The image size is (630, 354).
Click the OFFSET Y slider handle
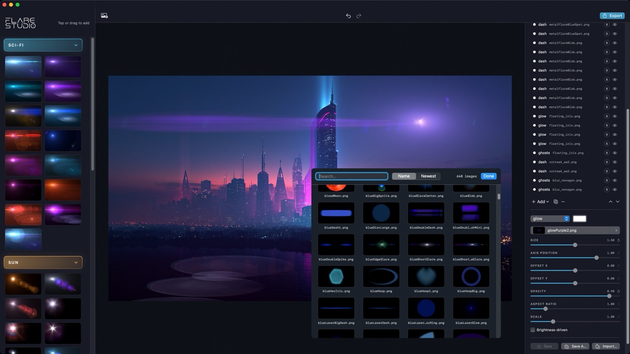(x=575, y=283)
